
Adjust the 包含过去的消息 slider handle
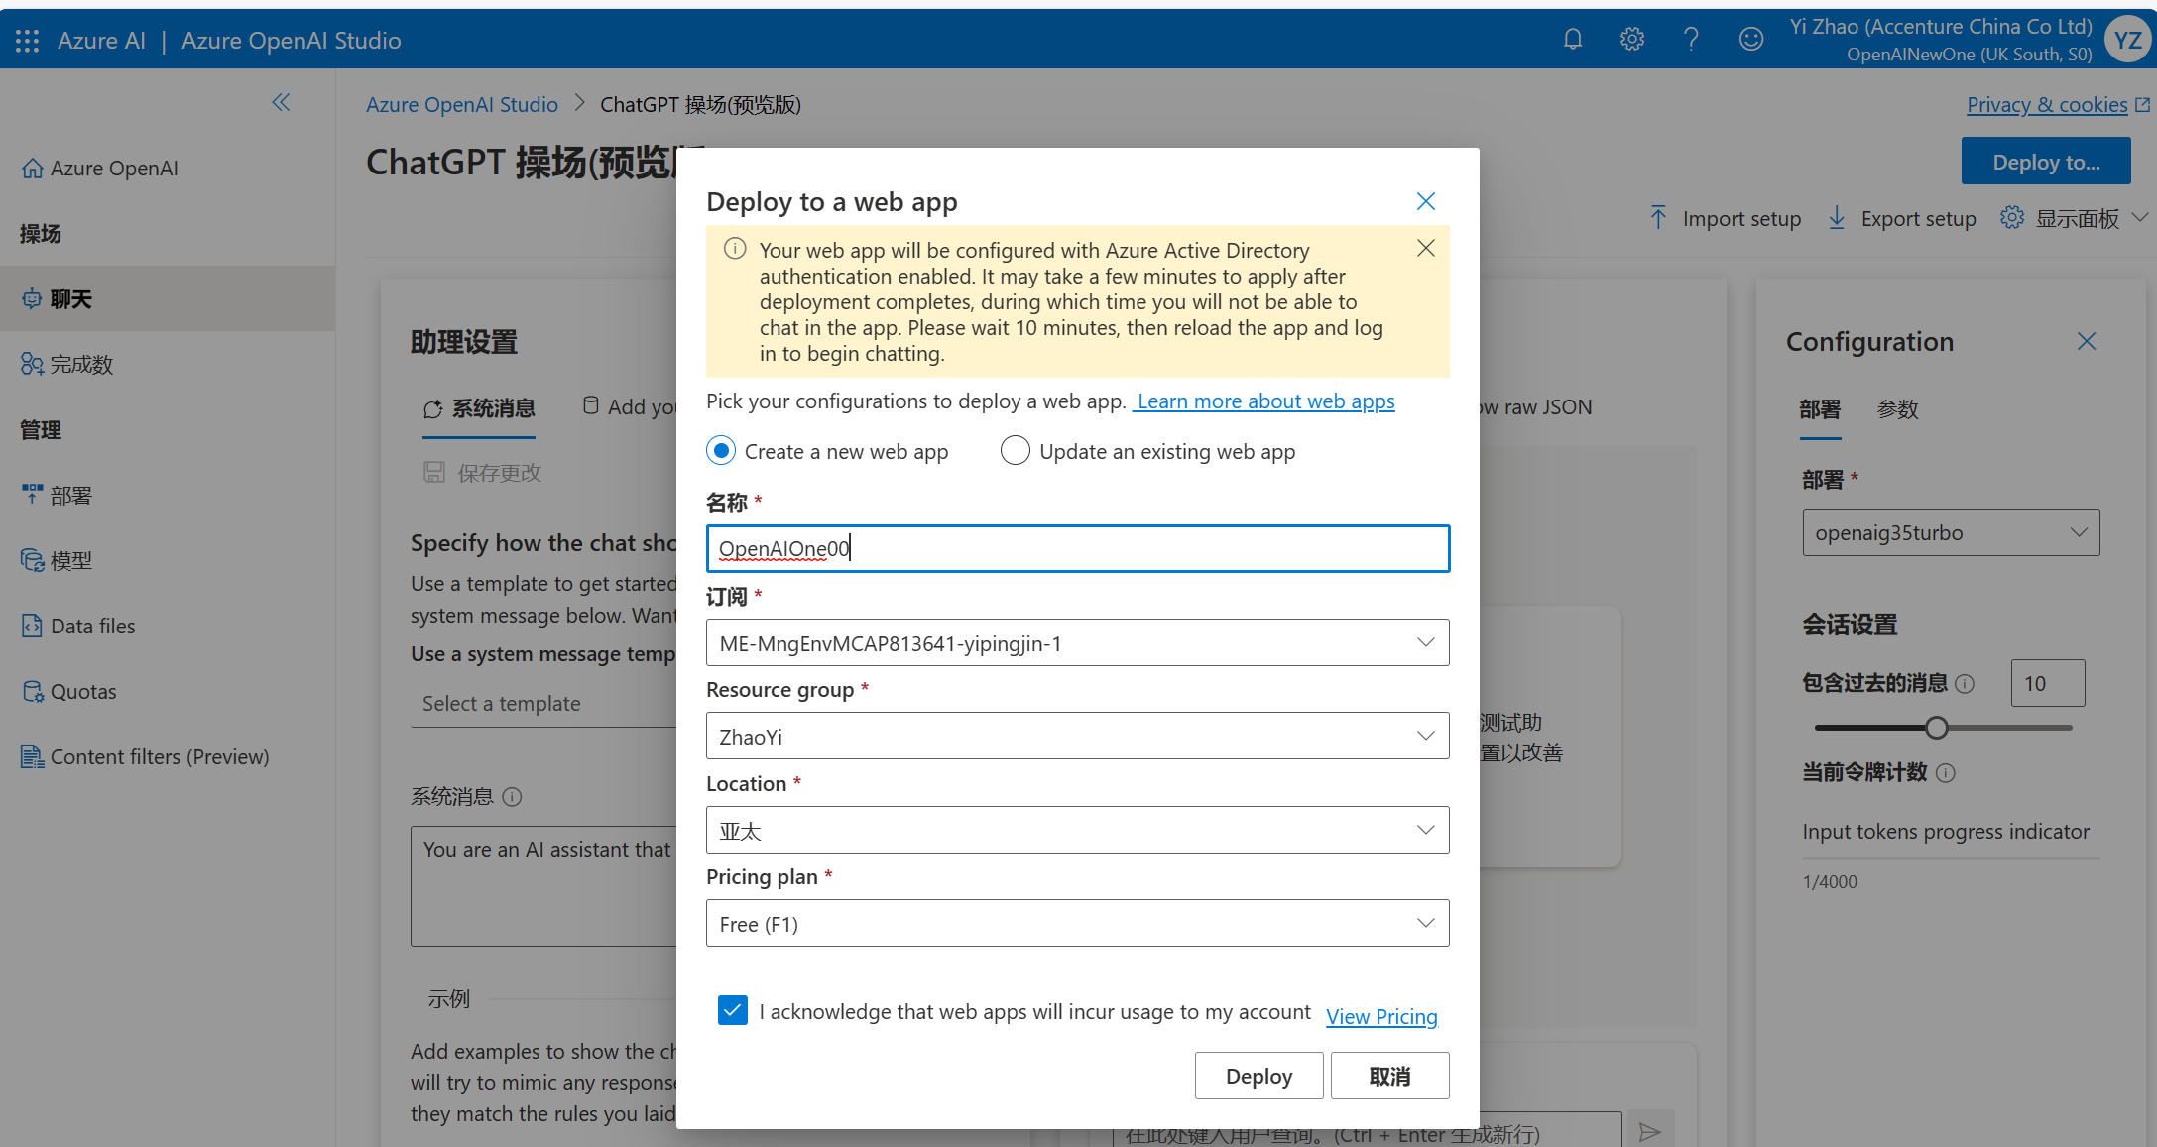click(1936, 728)
